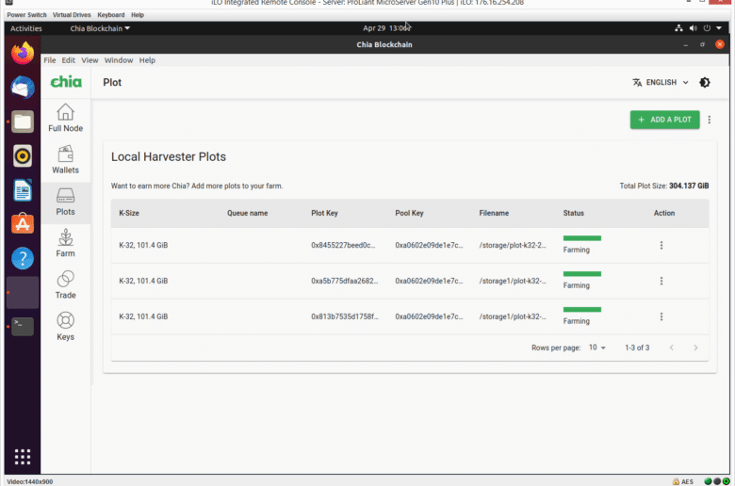This screenshot has width=735, height=486.
Task: Open action menu for plot 0x813b7535d1758f
Action: (661, 316)
